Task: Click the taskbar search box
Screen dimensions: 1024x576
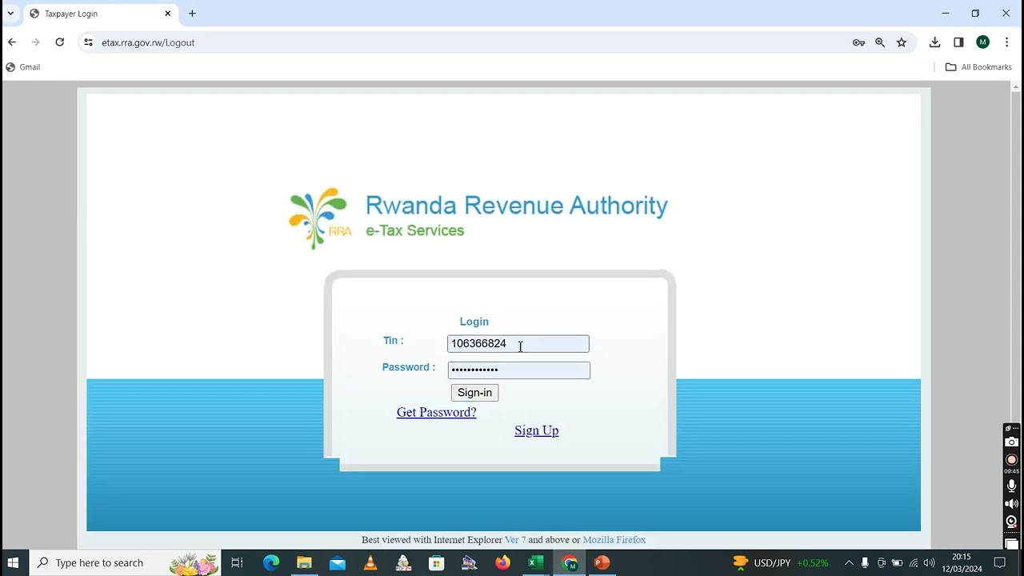Action: pyautogui.click(x=125, y=562)
